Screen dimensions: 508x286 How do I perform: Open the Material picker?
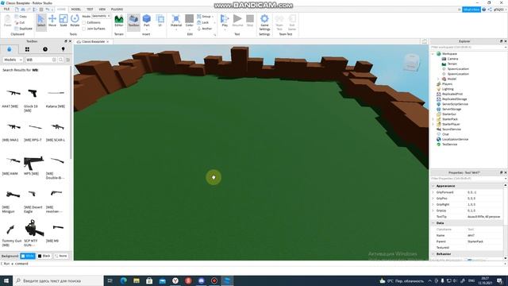[x=176, y=22]
